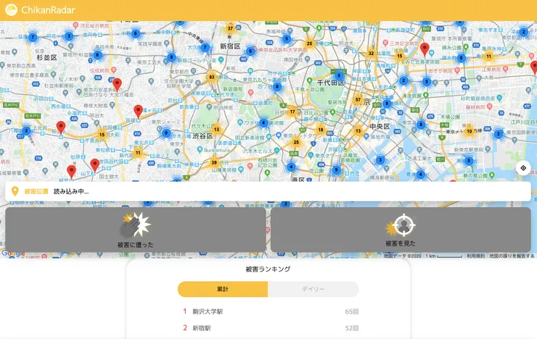Open the 37 cluster marker at top

[230, 29]
